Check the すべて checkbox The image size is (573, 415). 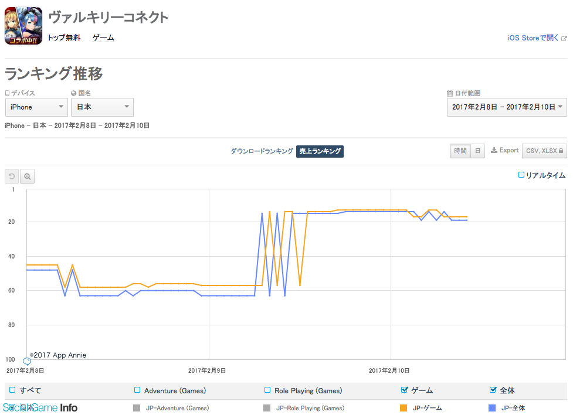tap(12, 390)
